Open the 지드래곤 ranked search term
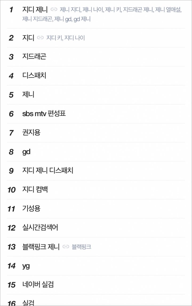192x306 pixels. [x=34, y=57]
